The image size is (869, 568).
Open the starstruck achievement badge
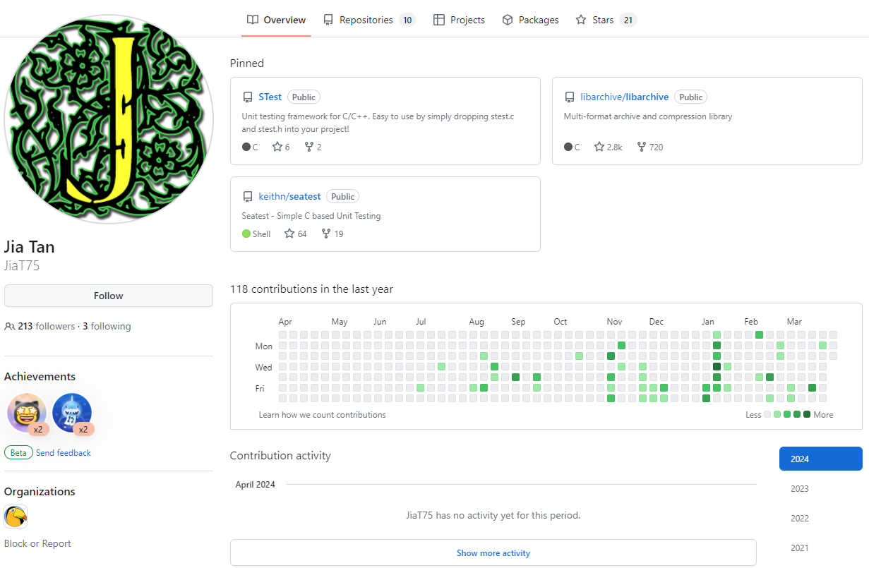pos(27,413)
